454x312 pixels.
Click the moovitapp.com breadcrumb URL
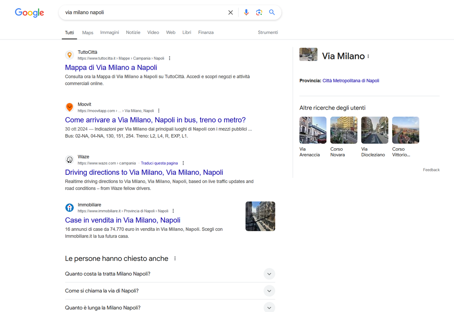point(115,111)
